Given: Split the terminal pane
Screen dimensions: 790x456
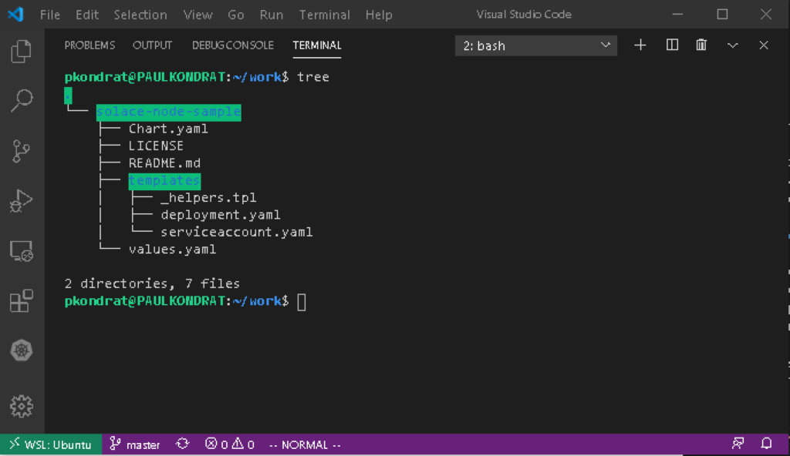Looking at the screenshot, I should [x=672, y=45].
